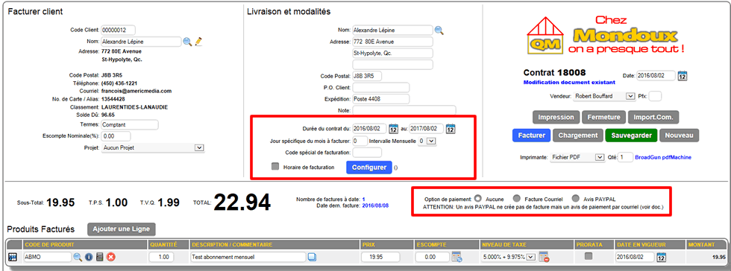Open calendar for contract start date 2016/08/02
The image size is (731, 271).
394,129
